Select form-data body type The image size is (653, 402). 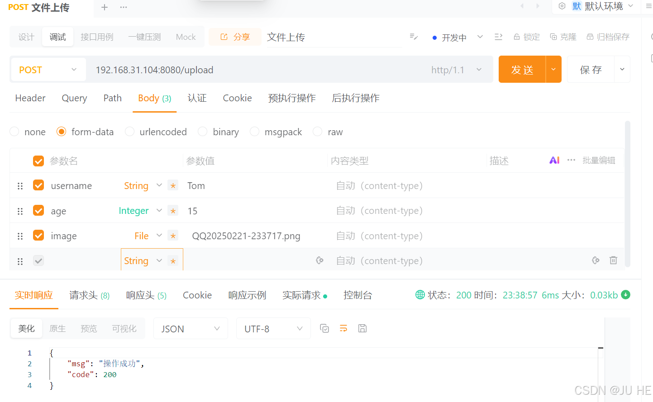coord(61,132)
